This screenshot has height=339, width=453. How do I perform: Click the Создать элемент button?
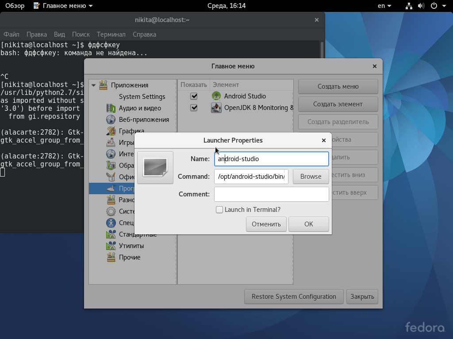tap(338, 104)
